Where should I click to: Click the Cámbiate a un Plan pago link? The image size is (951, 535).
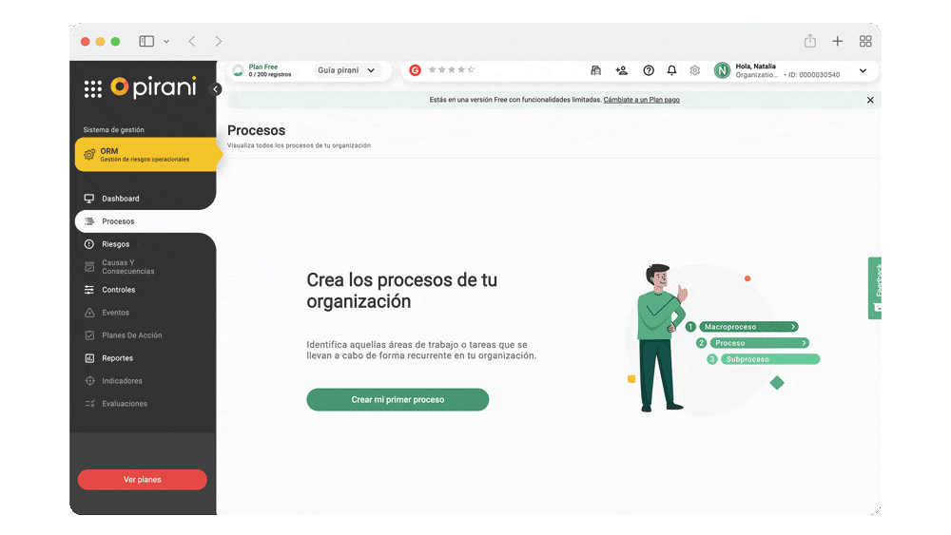641,100
